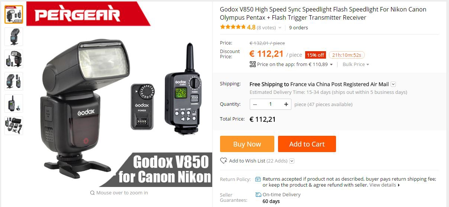Open the shipping method dropdown arrow
This screenshot has width=449, height=207.
(x=393, y=84)
